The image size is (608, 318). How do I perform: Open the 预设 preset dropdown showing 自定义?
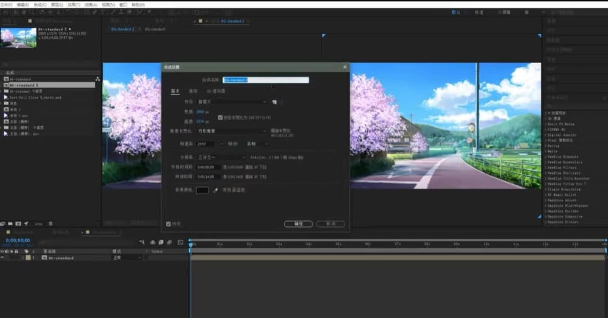232,102
